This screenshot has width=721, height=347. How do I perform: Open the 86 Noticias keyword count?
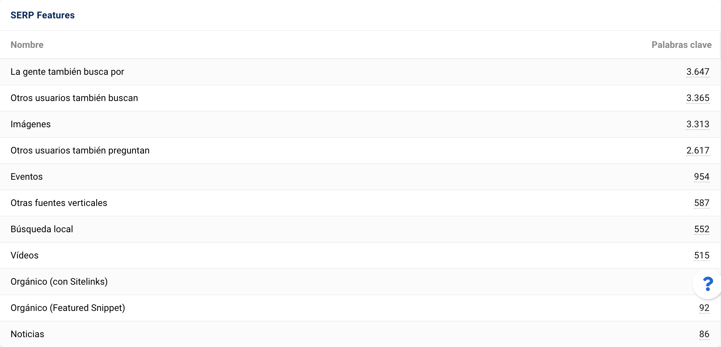pyautogui.click(x=704, y=334)
